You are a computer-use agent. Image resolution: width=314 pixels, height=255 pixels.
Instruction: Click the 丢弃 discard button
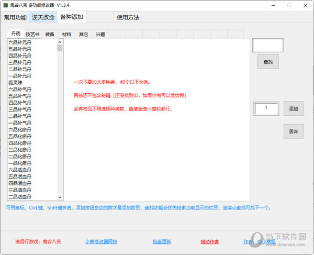coord(293,130)
